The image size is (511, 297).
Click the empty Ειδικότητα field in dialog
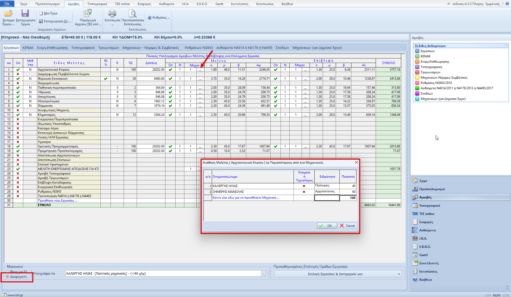pyautogui.click(x=327, y=198)
